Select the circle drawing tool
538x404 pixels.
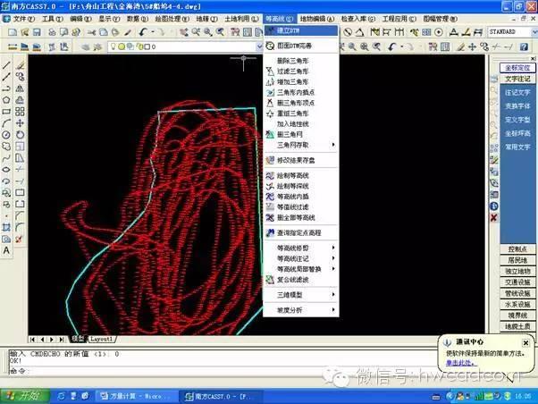tap(6, 135)
